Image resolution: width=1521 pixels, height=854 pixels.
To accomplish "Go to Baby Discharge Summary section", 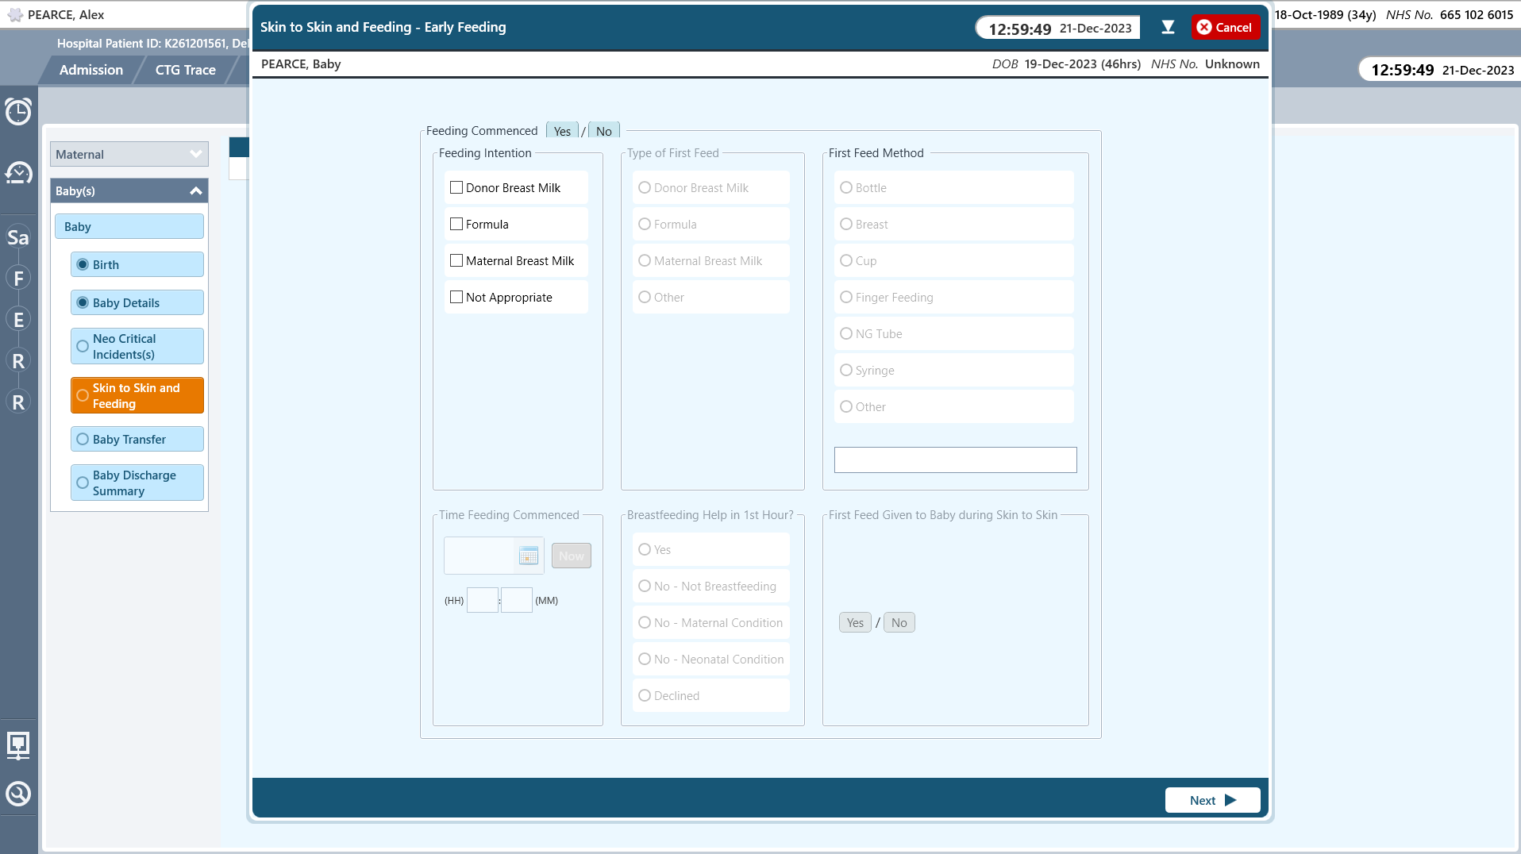I will click(x=137, y=483).
